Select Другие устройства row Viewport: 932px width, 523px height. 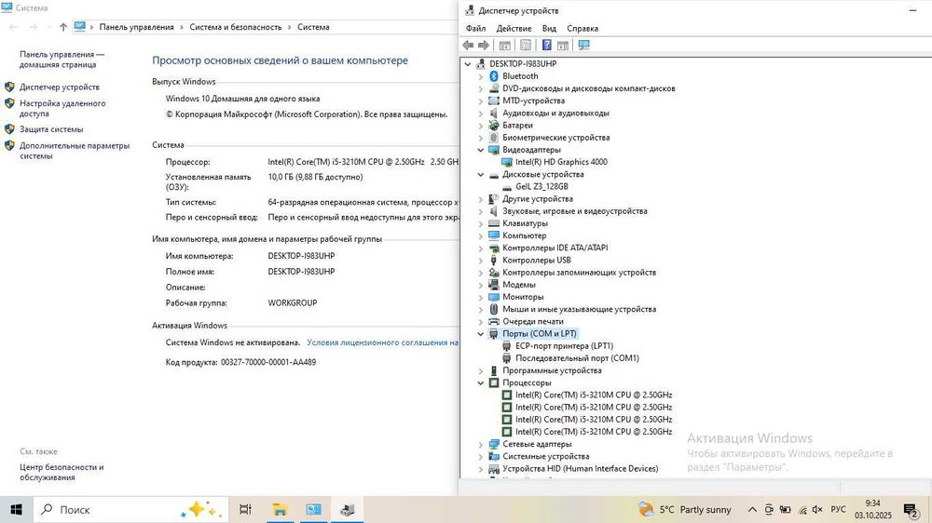(538, 199)
